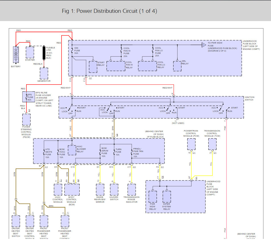Click the 'COOL FAN HI FUSE 25A' label
The width and height of the screenshot is (271, 244).
pos(127,52)
